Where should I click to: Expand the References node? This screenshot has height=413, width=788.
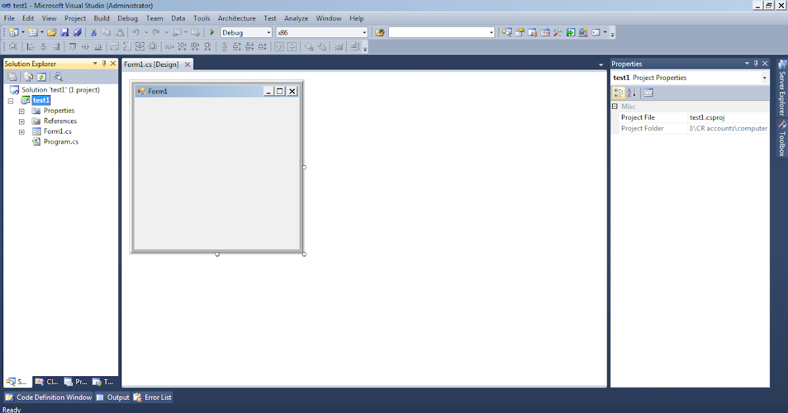pyautogui.click(x=20, y=121)
